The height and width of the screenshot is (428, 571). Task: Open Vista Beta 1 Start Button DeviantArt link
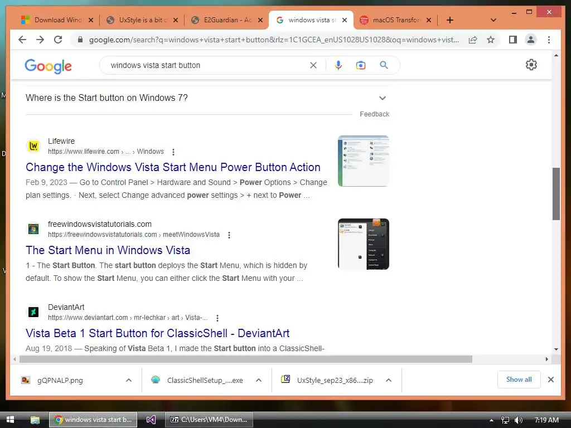[158, 333]
